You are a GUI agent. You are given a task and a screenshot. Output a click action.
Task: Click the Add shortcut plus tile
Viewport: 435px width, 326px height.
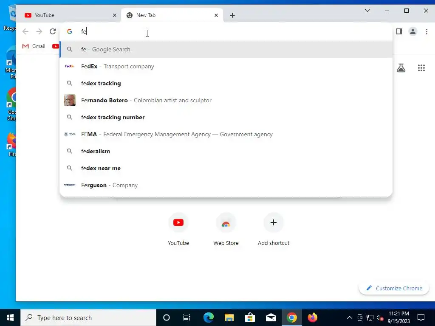(273, 230)
